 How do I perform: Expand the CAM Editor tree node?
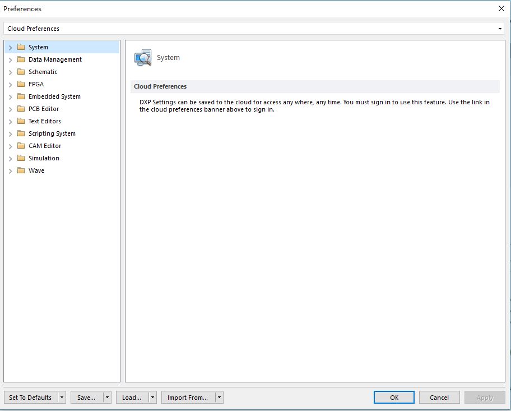11,146
